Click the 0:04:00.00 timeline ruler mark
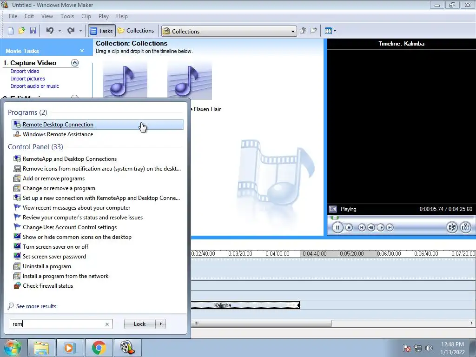 [278, 253]
